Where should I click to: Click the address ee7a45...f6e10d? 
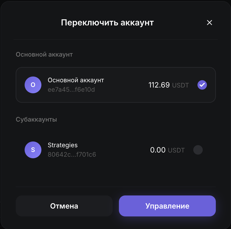pos(71,90)
